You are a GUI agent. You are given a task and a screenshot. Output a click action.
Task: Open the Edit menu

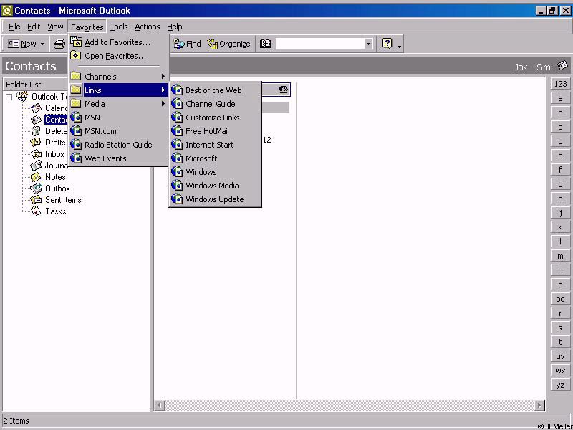(x=34, y=27)
